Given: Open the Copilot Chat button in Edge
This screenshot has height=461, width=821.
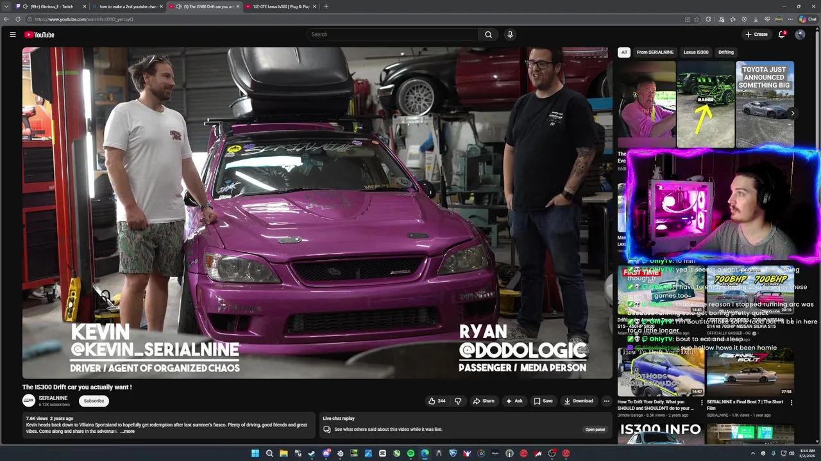Looking at the screenshot, I should 808,19.
